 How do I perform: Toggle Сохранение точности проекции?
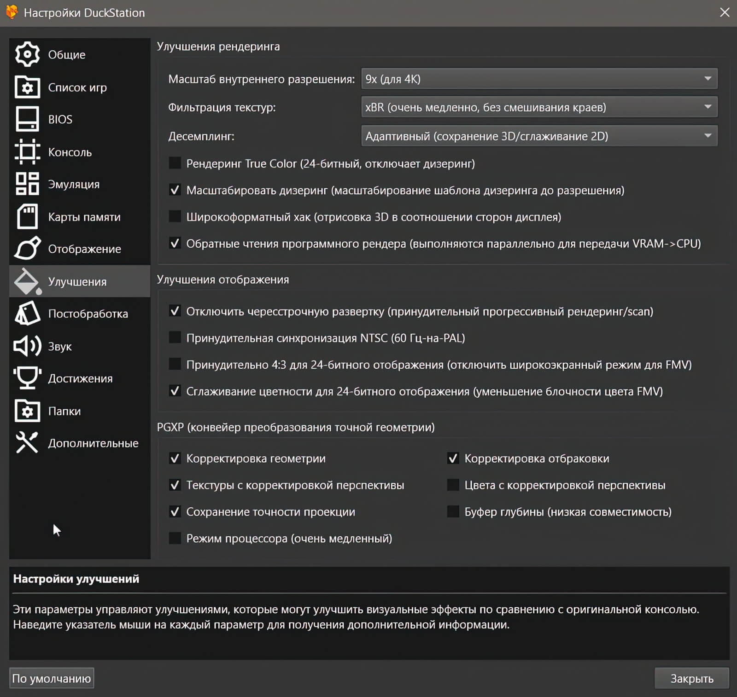(175, 511)
